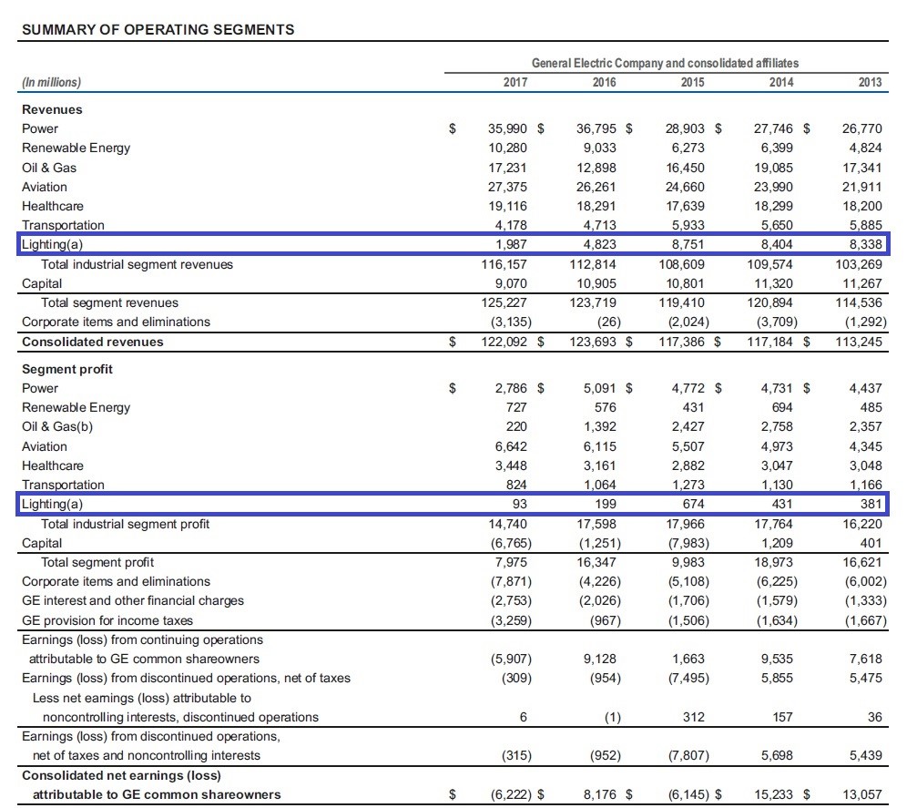907x808 pixels.
Task: Click the highlighted Lighting(a) label under Revenues
Action: click(x=54, y=245)
